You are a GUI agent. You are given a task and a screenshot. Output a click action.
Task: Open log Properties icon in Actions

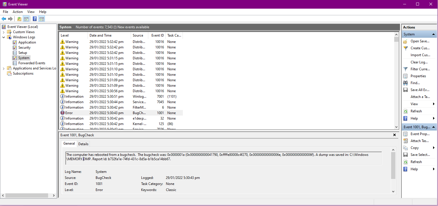pyautogui.click(x=405, y=76)
